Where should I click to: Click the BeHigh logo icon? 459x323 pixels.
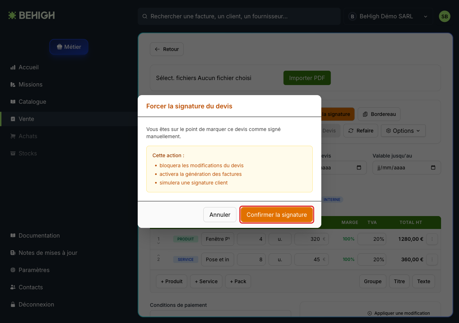tap(12, 15)
